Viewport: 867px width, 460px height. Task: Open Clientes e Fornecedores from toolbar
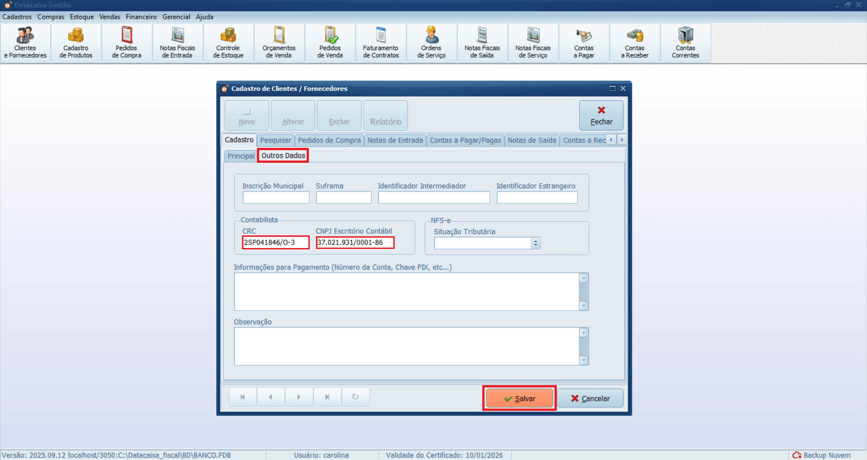[x=25, y=43]
